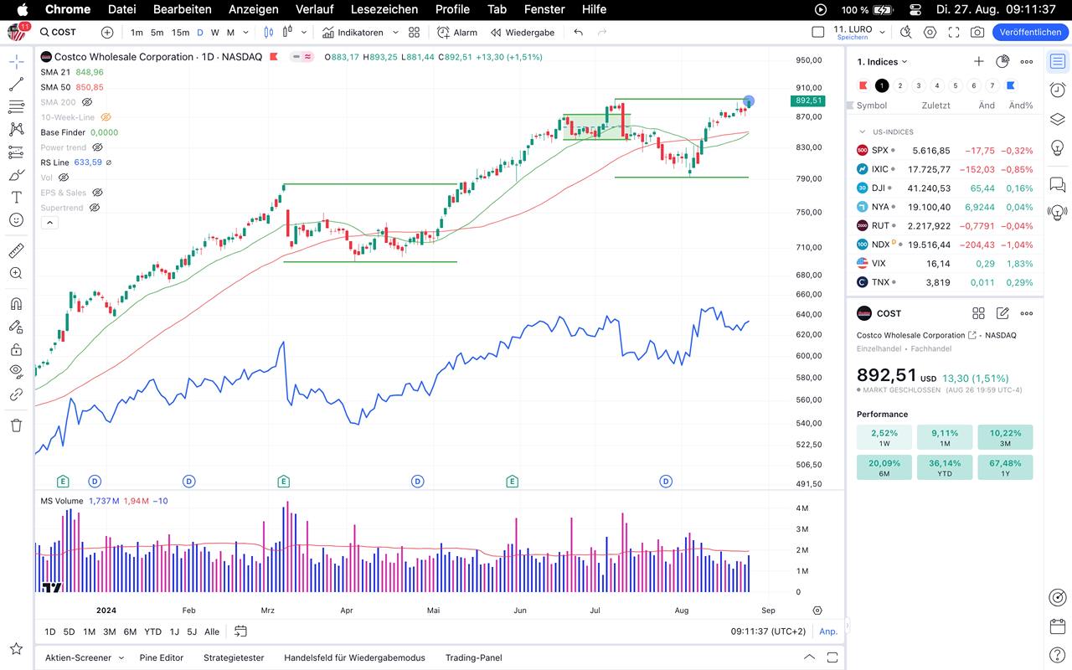Click the ruler measure tool
This screenshot has width=1072, height=670.
[x=16, y=251]
